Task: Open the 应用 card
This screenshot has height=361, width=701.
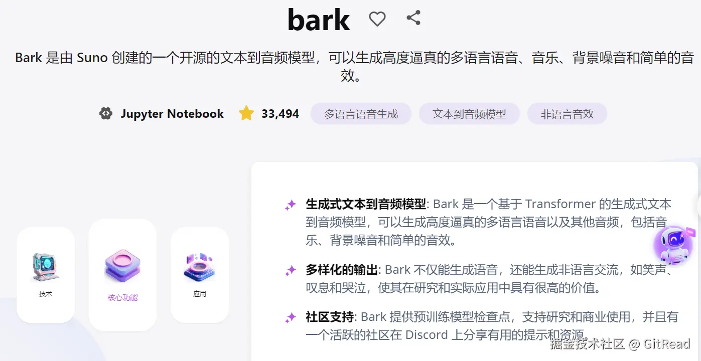Action: 200,275
